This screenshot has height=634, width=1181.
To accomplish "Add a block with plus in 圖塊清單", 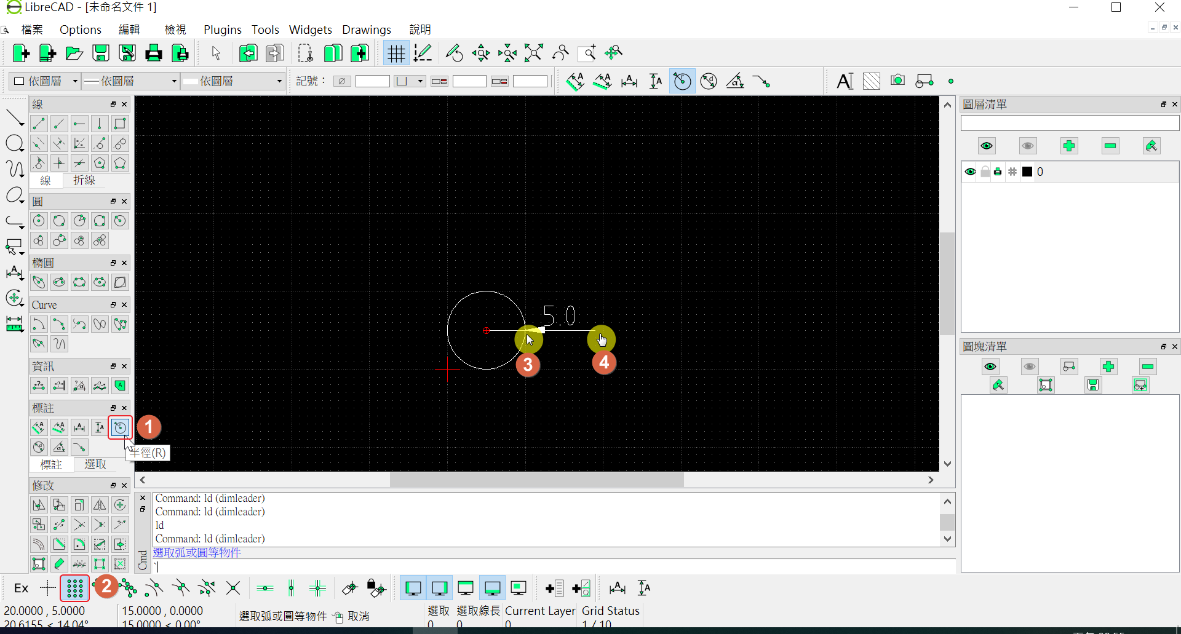I will point(1108,367).
